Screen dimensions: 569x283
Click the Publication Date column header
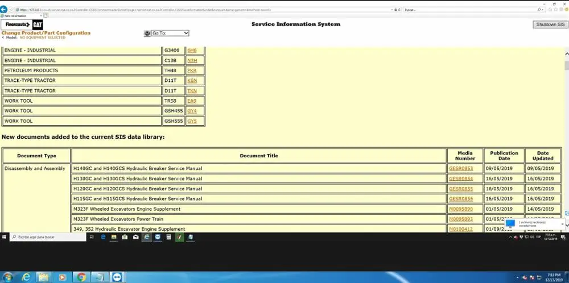(x=504, y=156)
